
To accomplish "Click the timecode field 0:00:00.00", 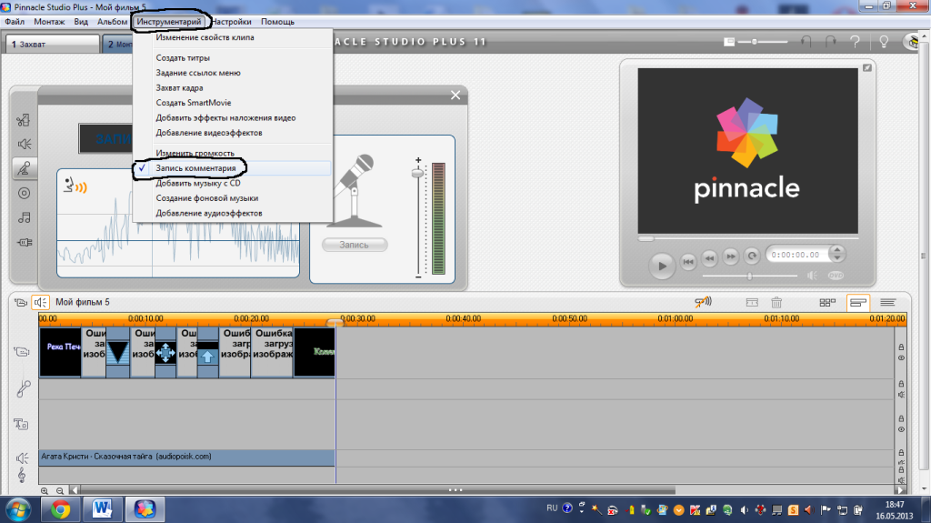I will pyautogui.click(x=796, y=255).
